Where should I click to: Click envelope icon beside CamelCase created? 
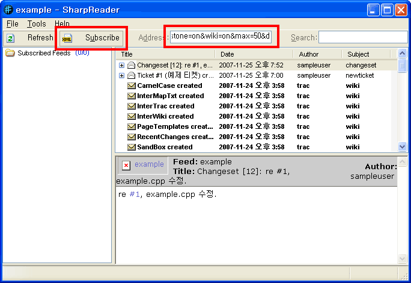(x=132, y=86)
